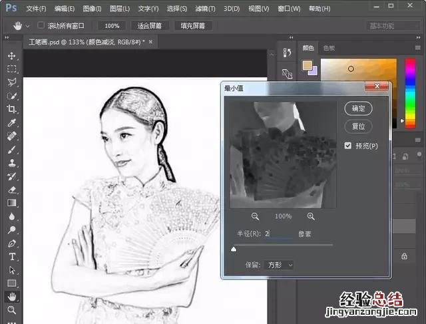Open the Hand tool preset dropdown arrow

pyautogui.click(x=27, y=26)
